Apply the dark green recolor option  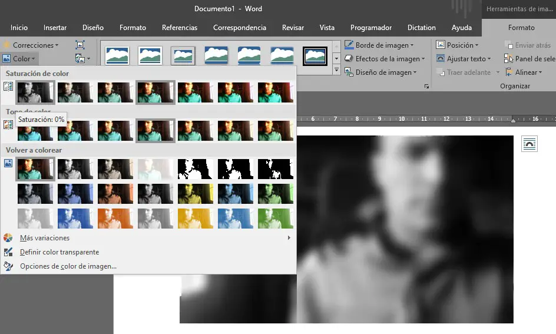pyautogui.click(x=276, y=193)
